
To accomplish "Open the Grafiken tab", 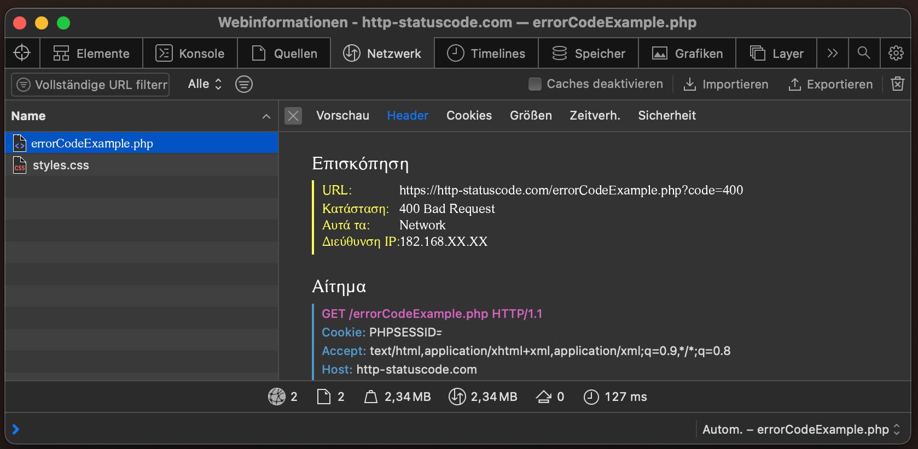I will [x=687, y=53].
